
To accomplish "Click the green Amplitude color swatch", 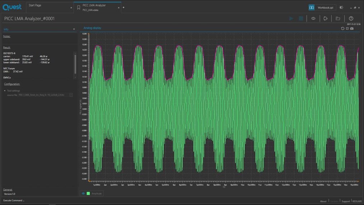I will (x=88, y=194).
